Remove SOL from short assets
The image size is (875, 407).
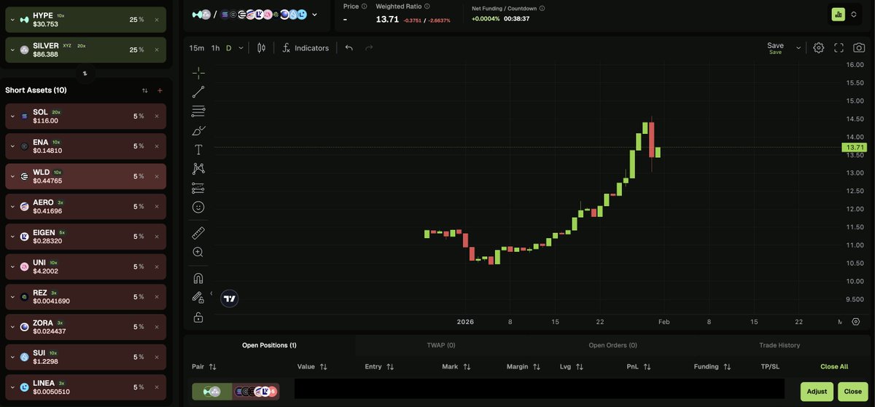pos(157,116)
